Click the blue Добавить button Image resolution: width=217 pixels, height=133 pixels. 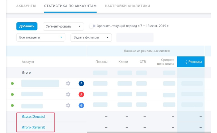click(27, 26)
